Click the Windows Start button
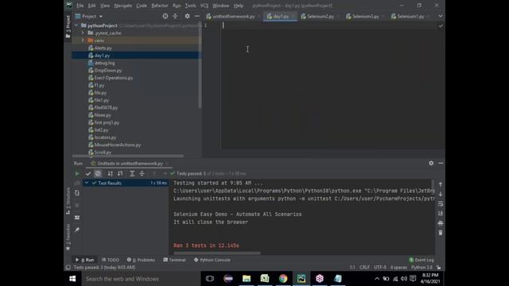 (72, 279)
